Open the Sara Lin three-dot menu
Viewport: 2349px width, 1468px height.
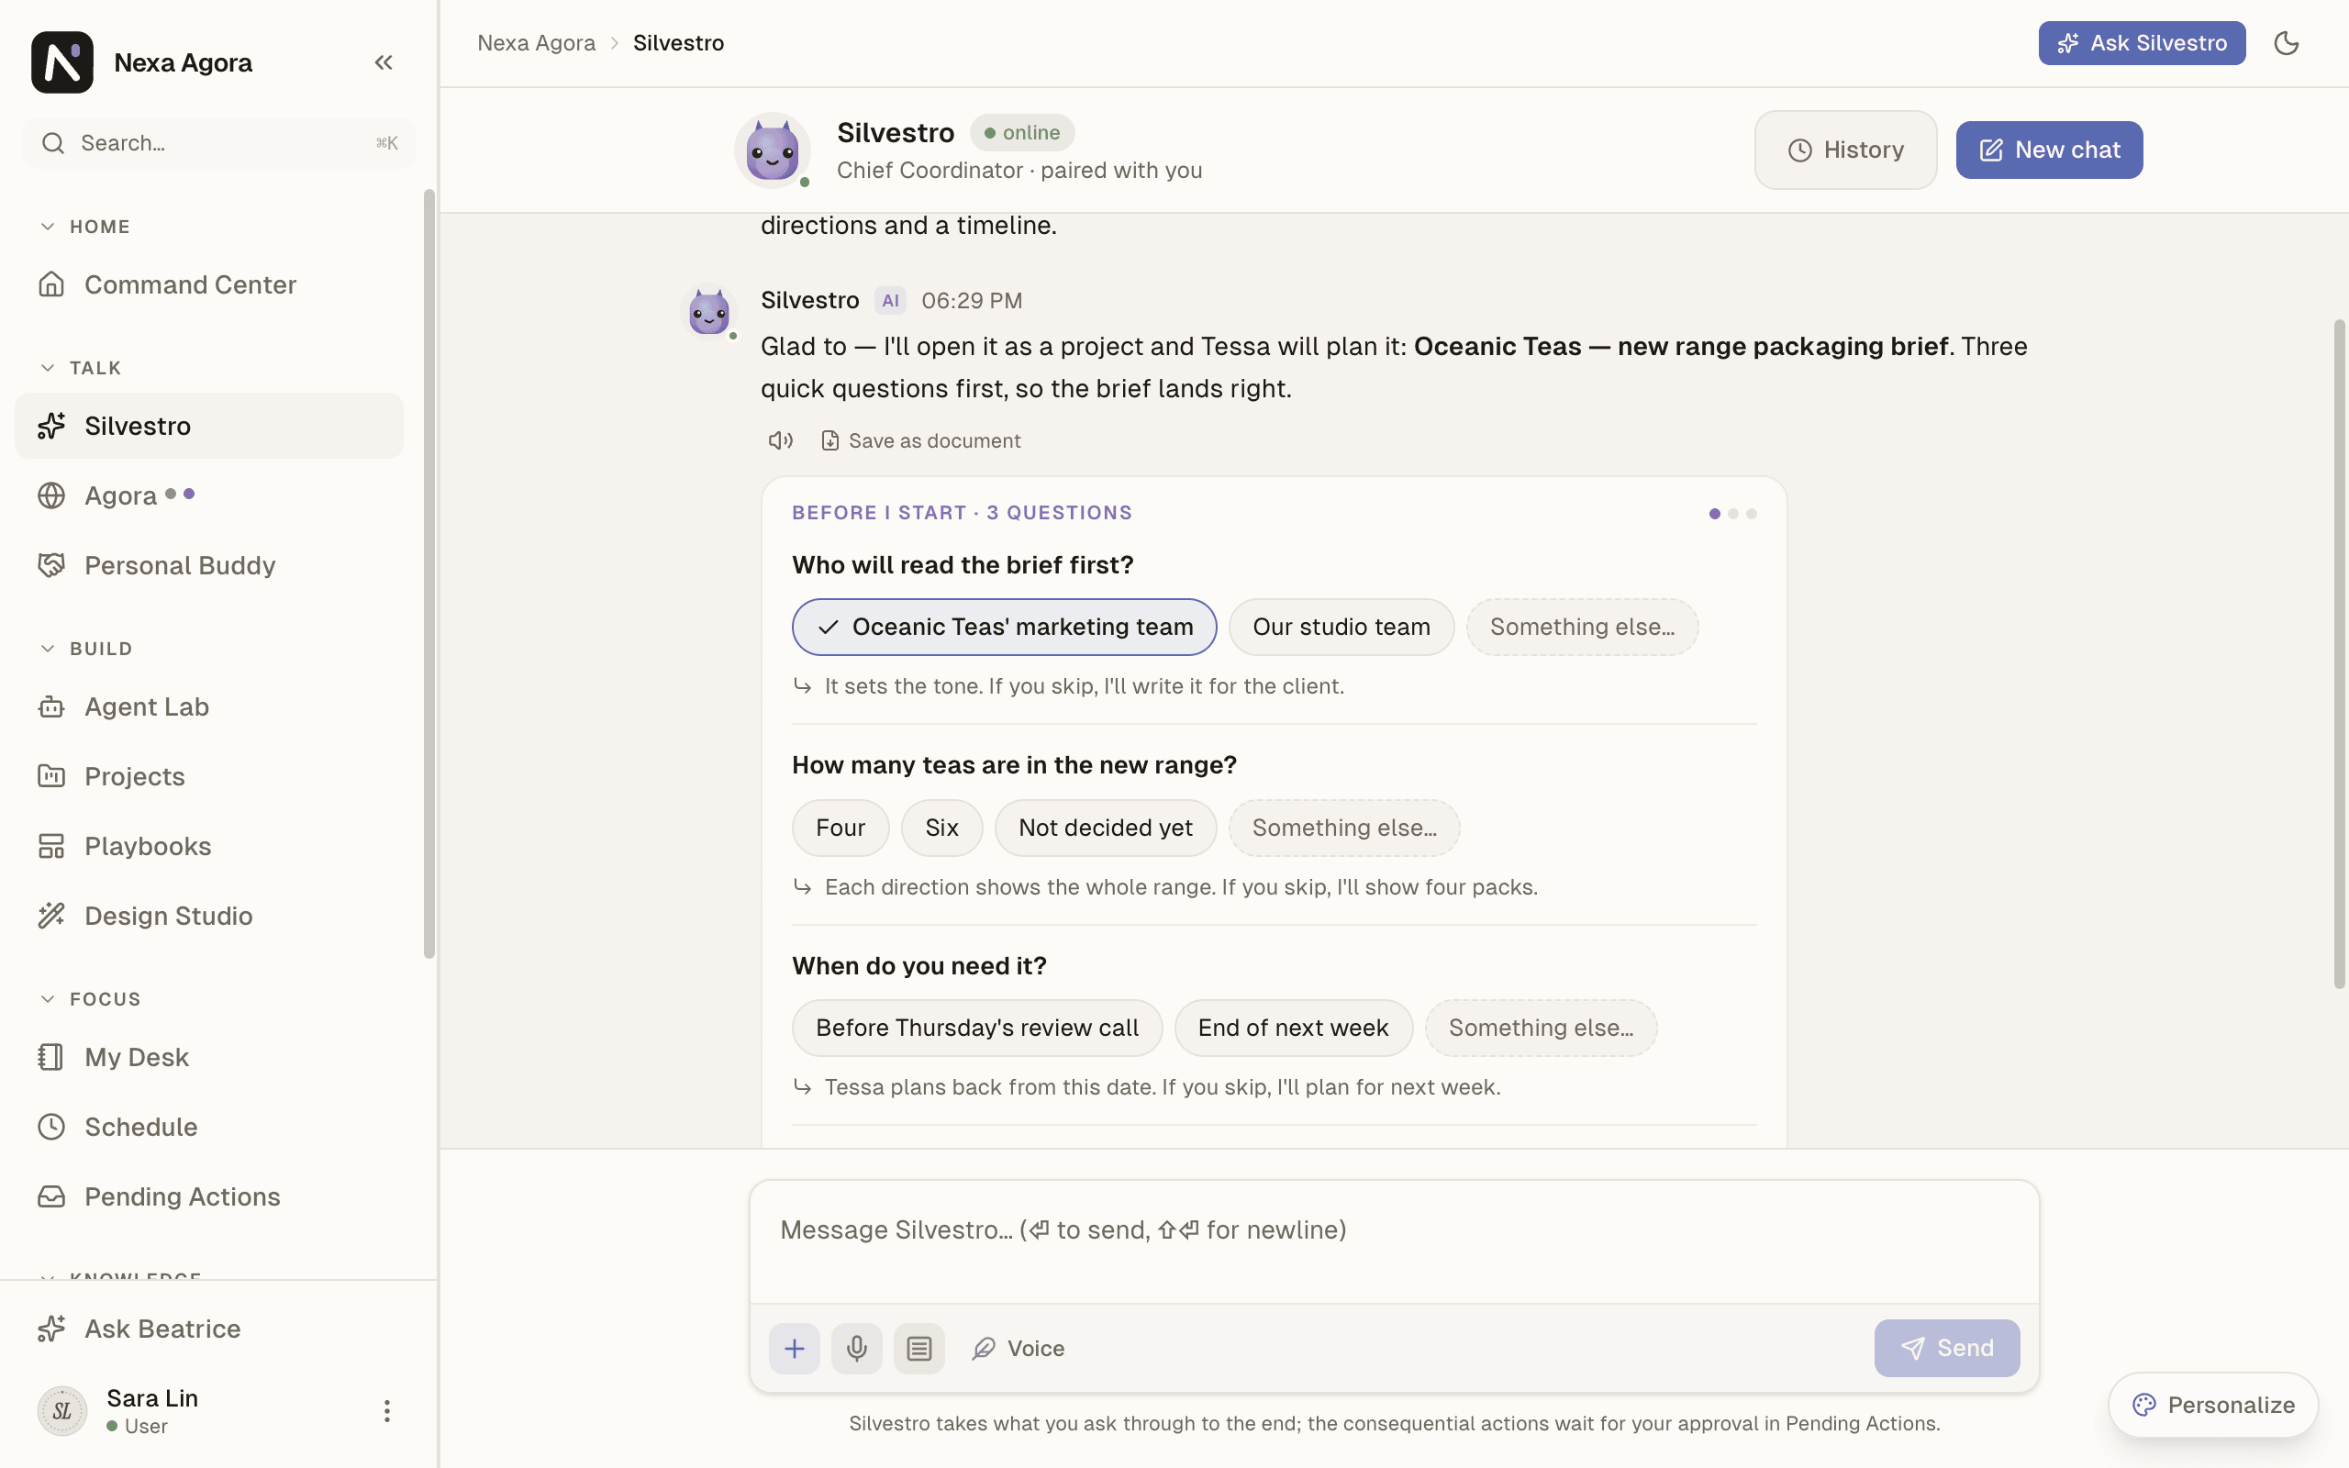(x=386, y=1411)
